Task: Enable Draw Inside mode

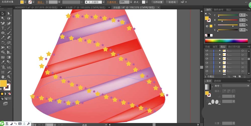Action: 10,99
